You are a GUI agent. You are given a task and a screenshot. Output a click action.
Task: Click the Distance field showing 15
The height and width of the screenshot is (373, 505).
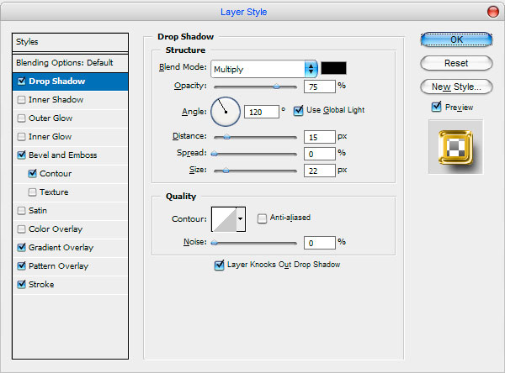click(x=320, y=137)
